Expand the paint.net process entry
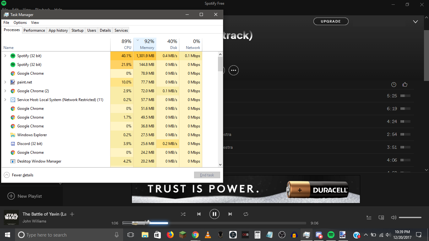The height and width of the screenshot is (241, 429). [5, 82]
